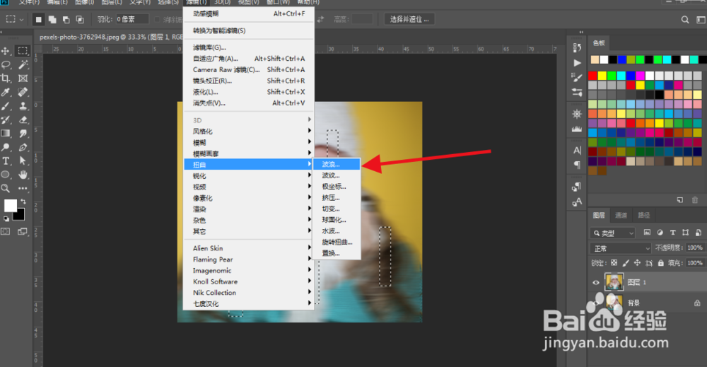
Task: Open the blend mode 正常 dropdown
Action: point(621,248)
